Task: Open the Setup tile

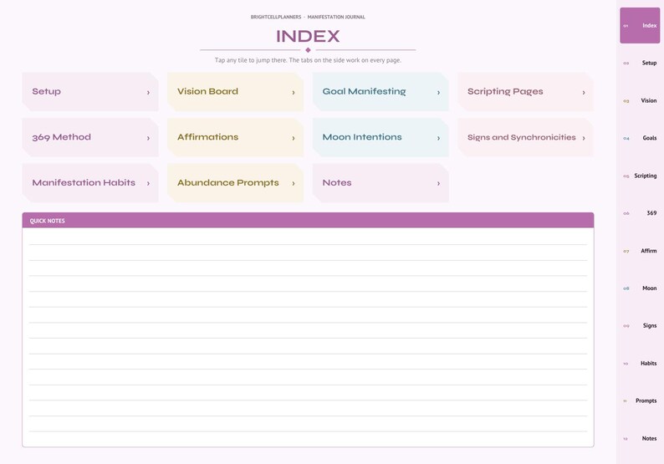Action: pyautogui.click(x=90, y=92)
